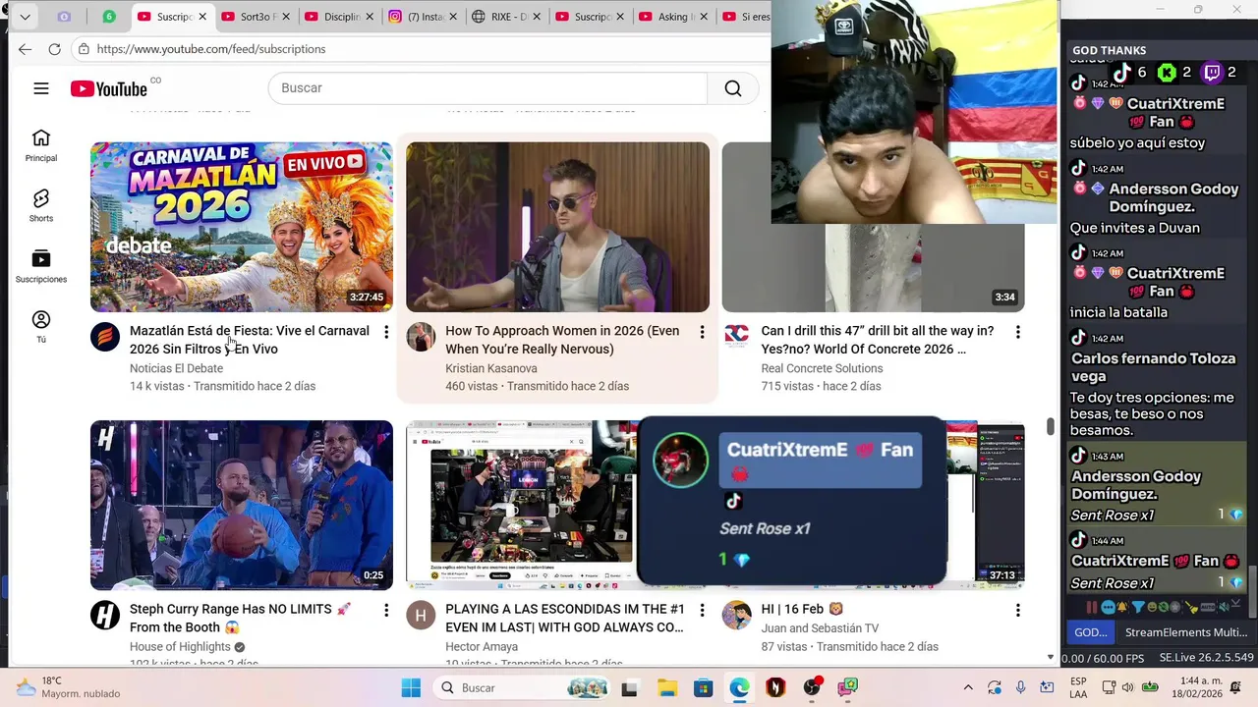1258x707 pixels.
Task: Click the browser back arrow
Action: click(x=25, y=49)
